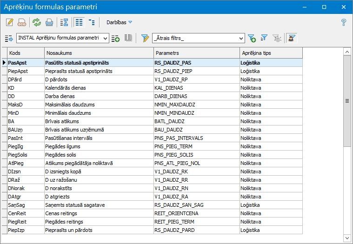Click the sum totals sigma icon
The width and height of the screenshot is (353, 244).
64,22
